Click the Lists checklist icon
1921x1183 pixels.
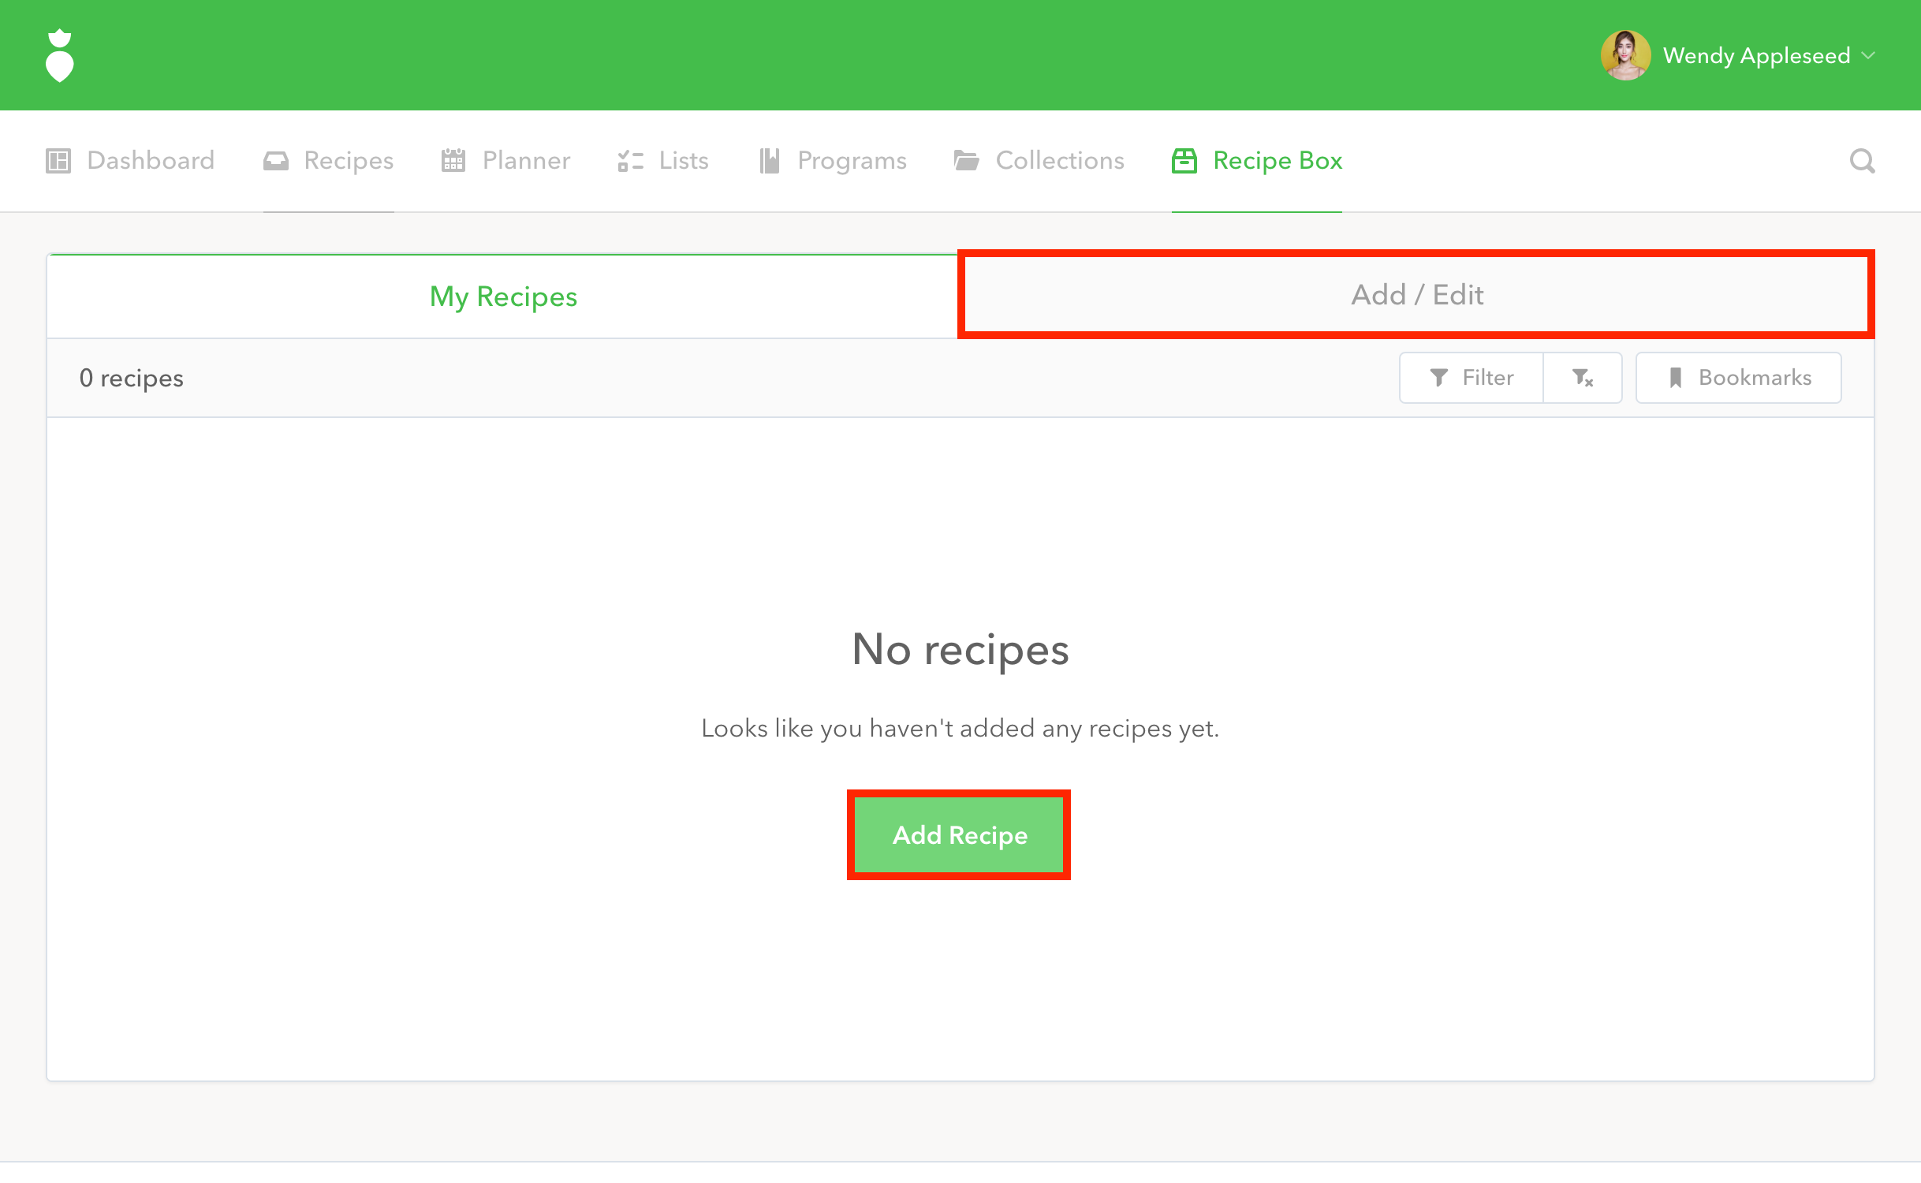630,161
